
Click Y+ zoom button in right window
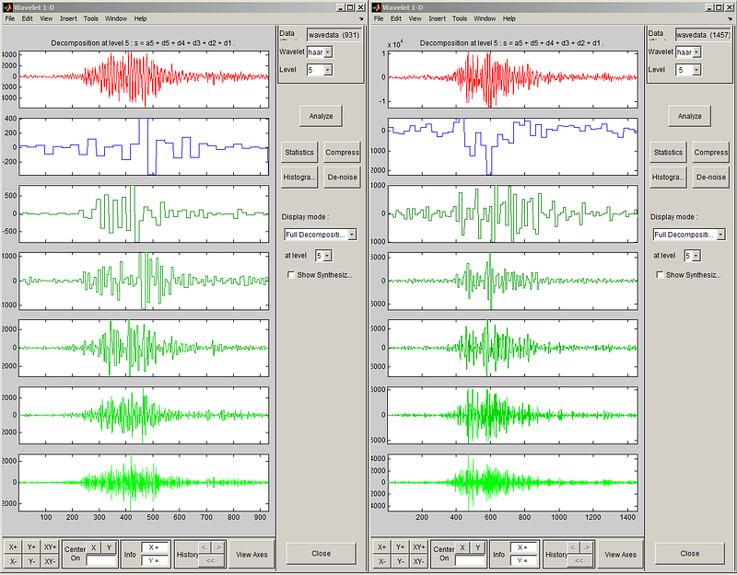tap(400, 546)
